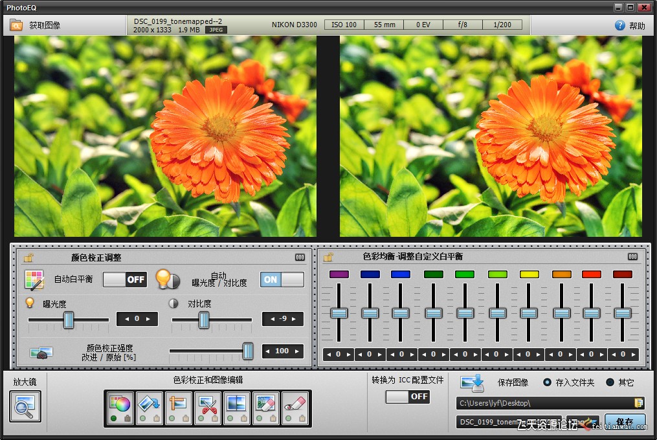Click the JPEG format badge
657x440 pixels.
(x=216, y=30)
